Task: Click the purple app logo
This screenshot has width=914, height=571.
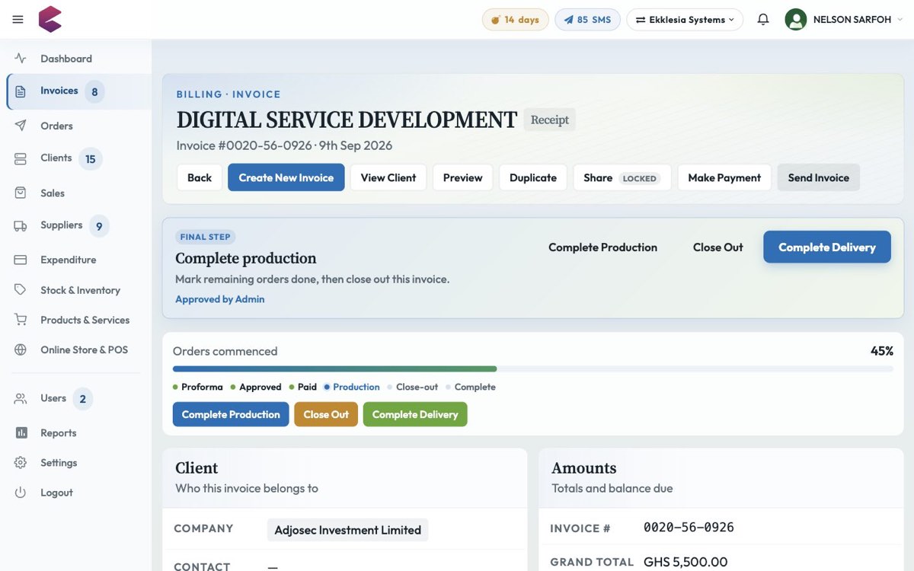Action: 50,19
